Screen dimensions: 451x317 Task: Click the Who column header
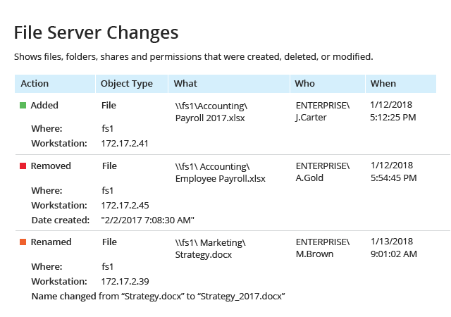coord(305,84)
